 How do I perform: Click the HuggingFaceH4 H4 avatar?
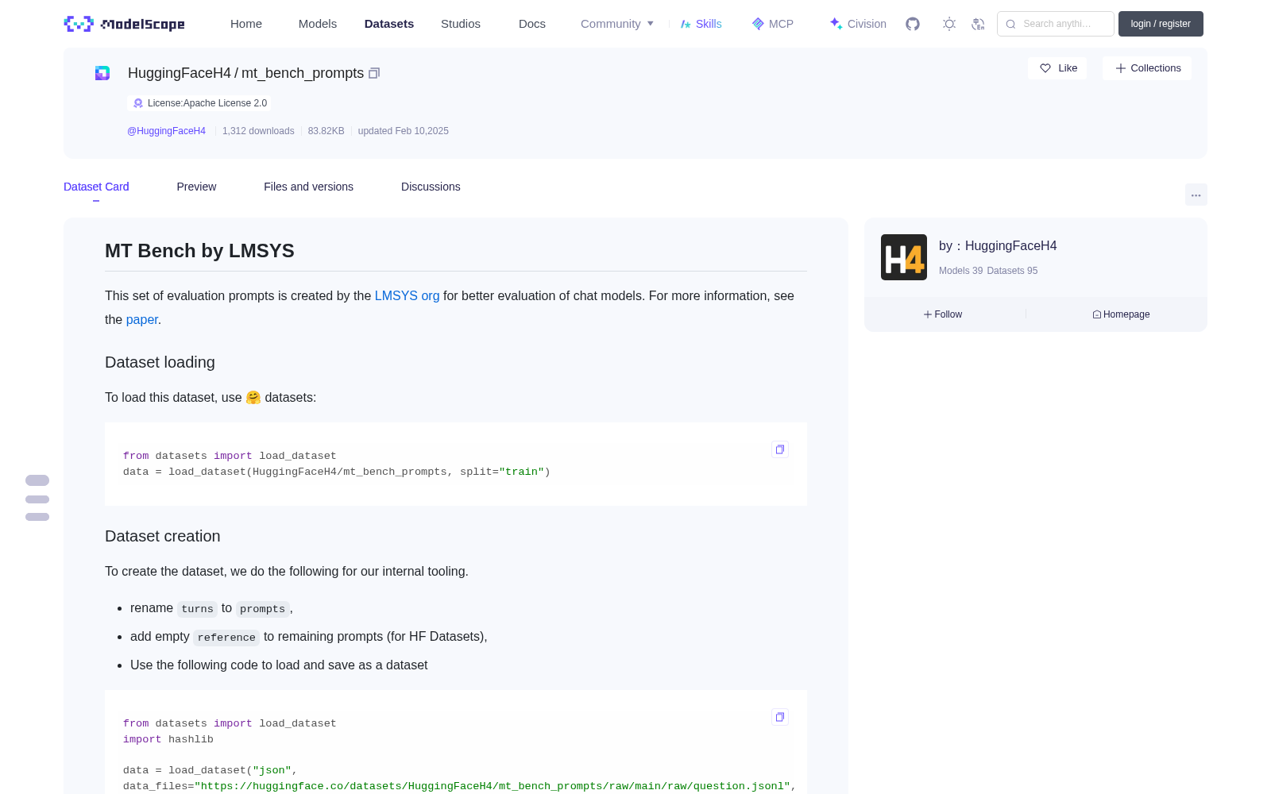(x=904, y=257)
